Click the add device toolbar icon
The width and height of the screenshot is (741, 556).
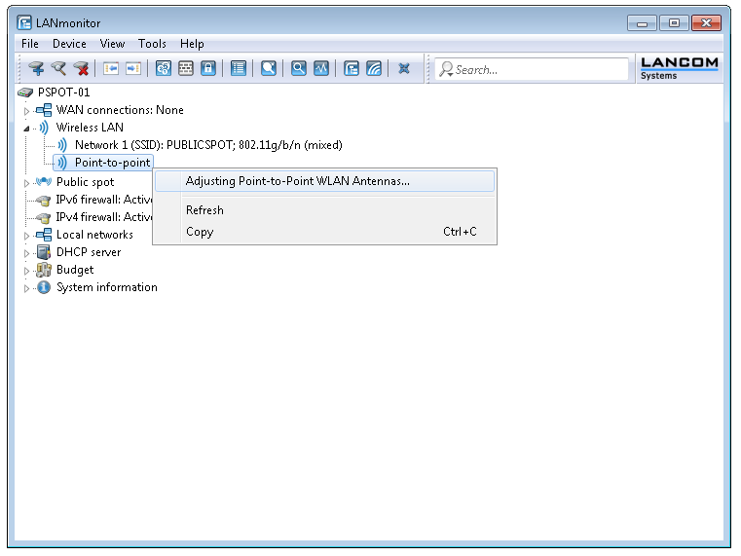(x=36, y=69)
